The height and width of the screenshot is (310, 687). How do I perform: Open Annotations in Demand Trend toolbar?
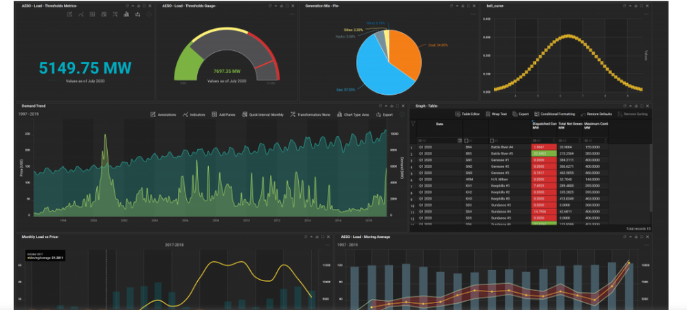[x=164, y=114]
